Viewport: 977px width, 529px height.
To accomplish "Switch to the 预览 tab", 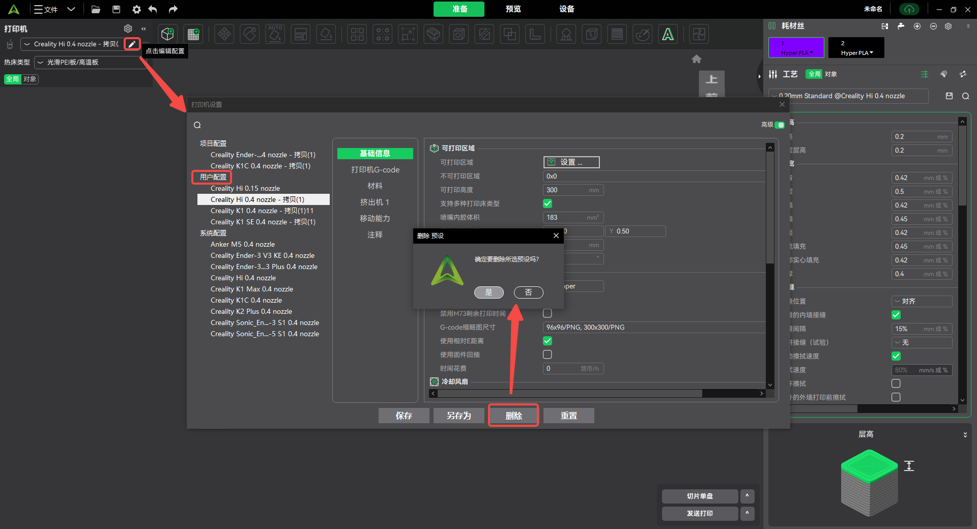I will [x=513, y=9].
